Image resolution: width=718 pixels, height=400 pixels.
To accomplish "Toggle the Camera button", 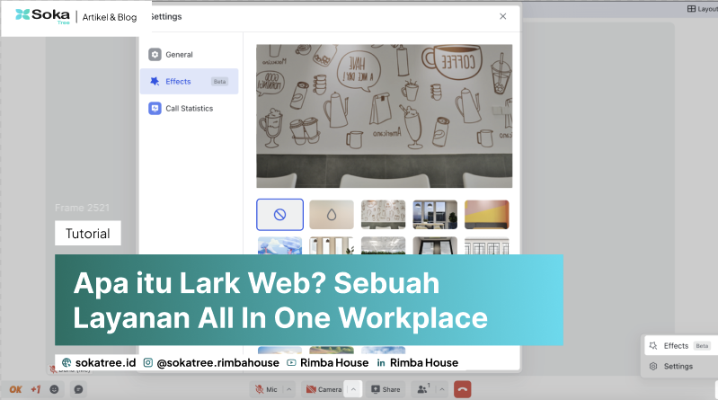I will tap(324, 389).
